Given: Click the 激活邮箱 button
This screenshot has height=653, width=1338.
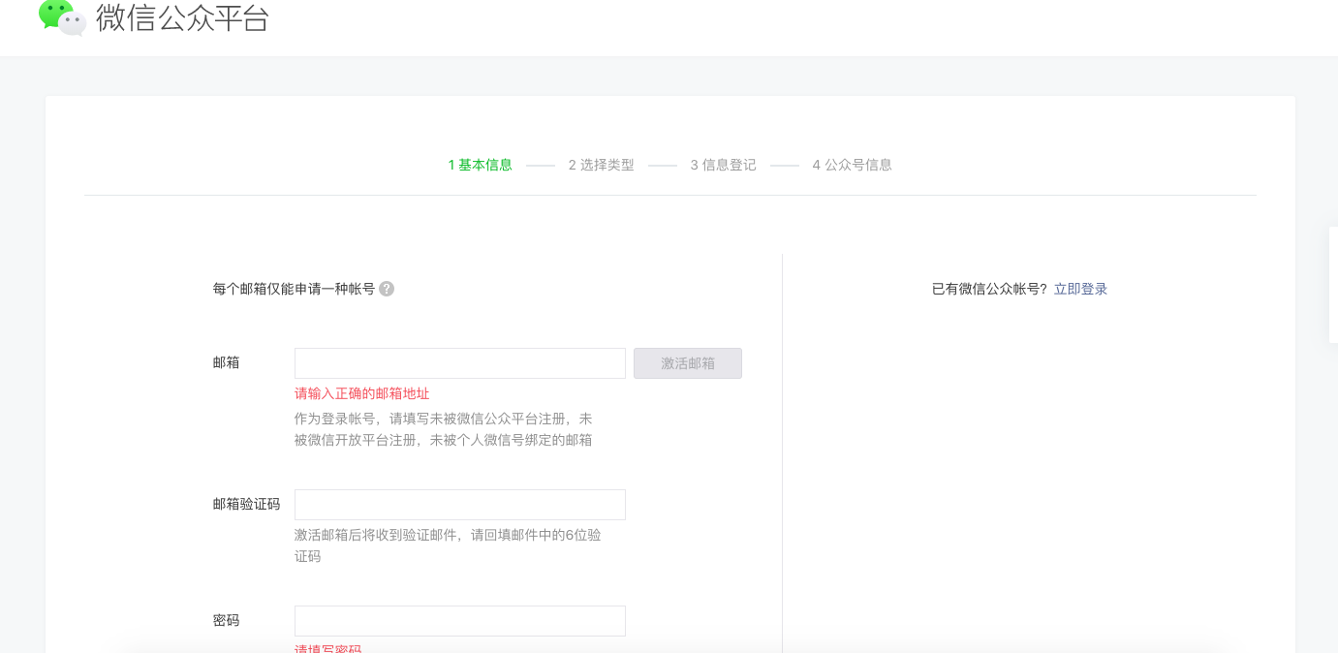Looking at the screenshot, I should click(x=688, y=362).
